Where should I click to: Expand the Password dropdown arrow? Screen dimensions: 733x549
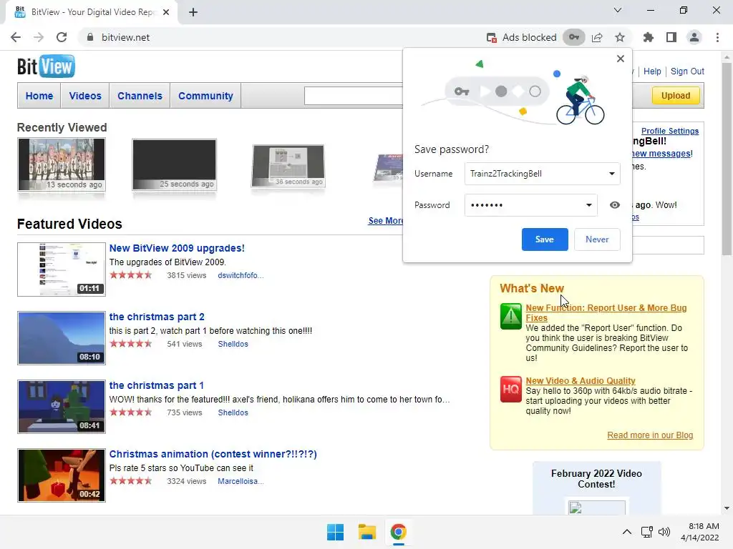coord(588,205)
